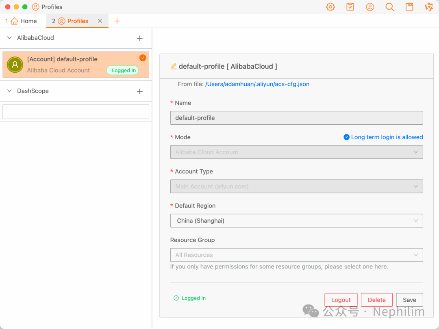Image resolution: width=439 pixels, height=329 pixels.
Task: Click the search magnifier icon
Action: (x=389, y=7)
